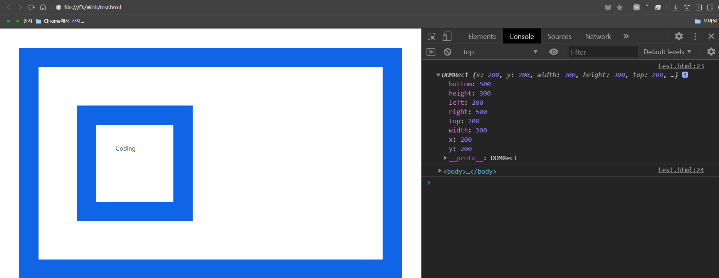Select the bottom: 500 property
Screen dimensions: 719x278
click(x=470, y=84)
